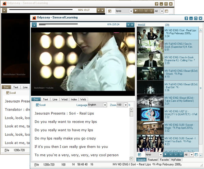
Task: Click the down-arrow button beside 61% 22/3:24
Action: (128, 25)
